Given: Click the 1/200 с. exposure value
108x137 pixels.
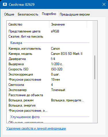Looking at the screenshot, I should tap(57, 64).
